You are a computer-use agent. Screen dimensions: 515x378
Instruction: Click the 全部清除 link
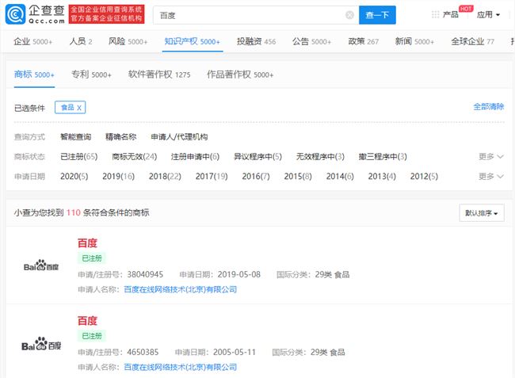tap(488, 106)
